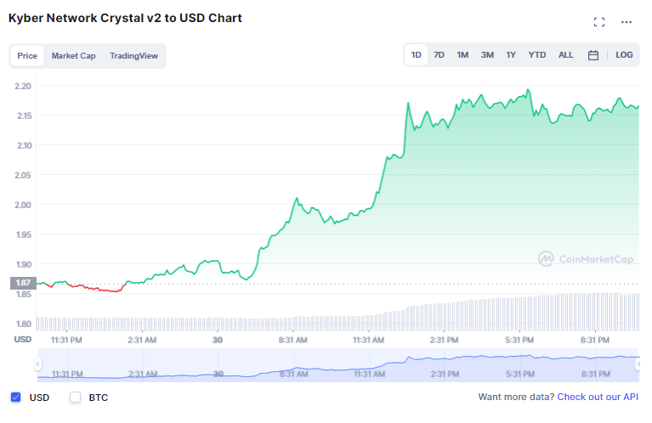This screenshot has width=652, height=423.
Task: Switch to the Market Cap tab
Action: click(x=74, y=56)
